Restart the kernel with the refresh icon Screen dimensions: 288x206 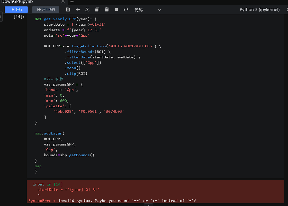pyautogui.click(x=126, y=9)
